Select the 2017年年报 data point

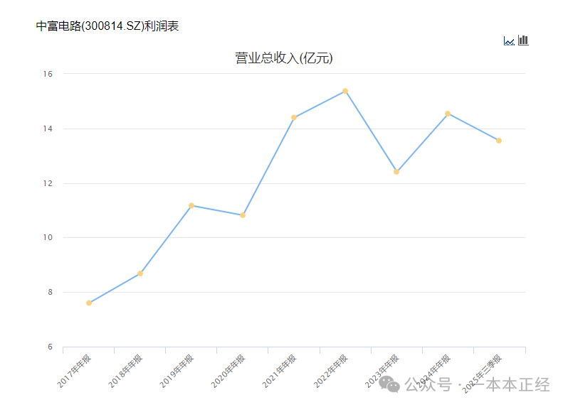[89, 303]
